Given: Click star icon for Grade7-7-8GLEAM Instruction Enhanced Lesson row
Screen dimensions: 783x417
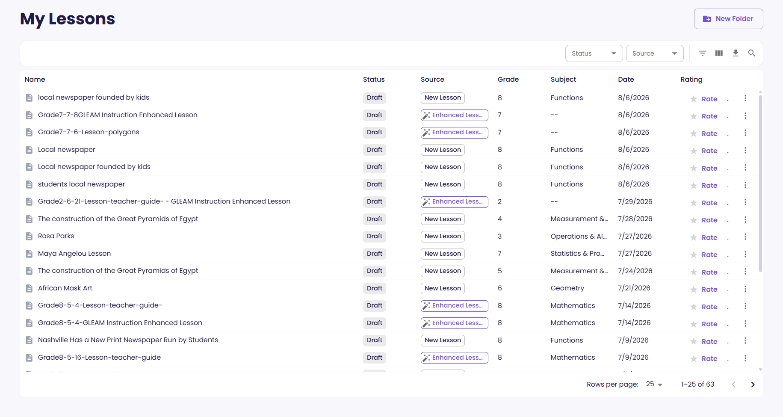Looking at the screenshot, I should [694, 116].
